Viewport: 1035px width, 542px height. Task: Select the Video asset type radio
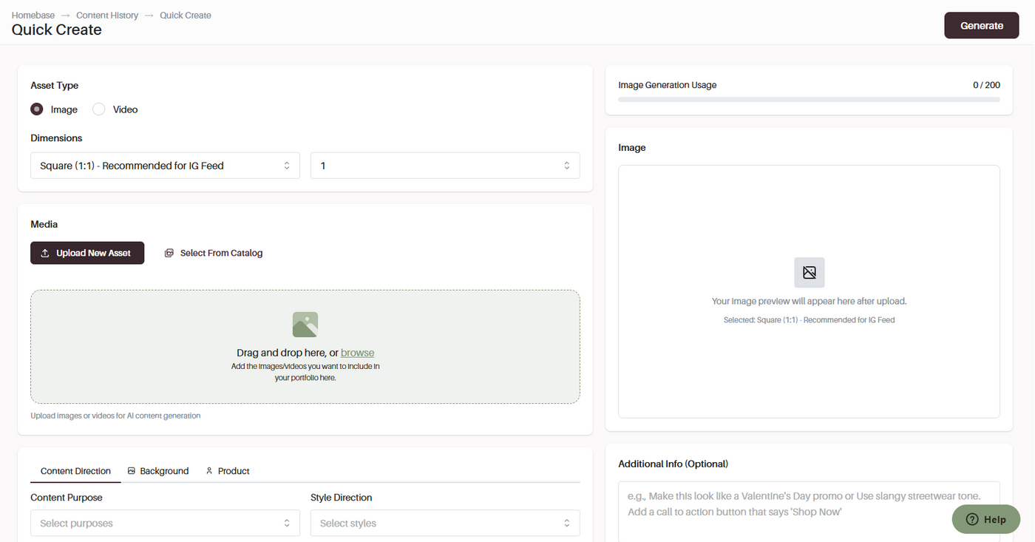[x=99, y=109]
